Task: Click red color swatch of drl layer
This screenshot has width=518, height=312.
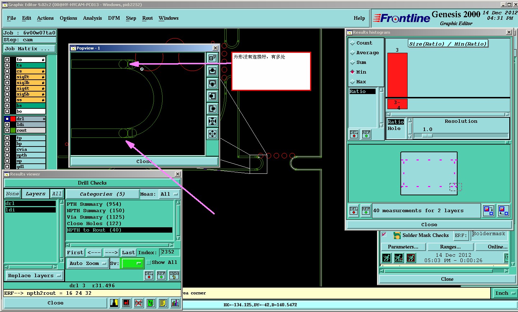Action: click(x=13, y=119)
